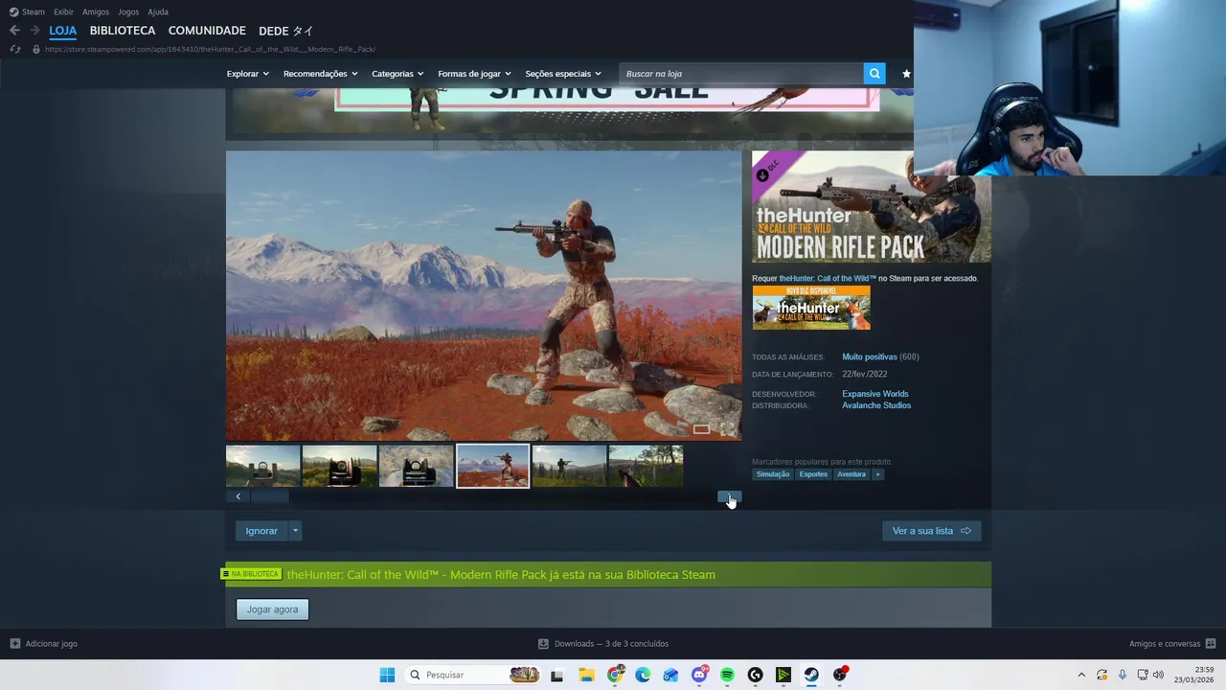Open File Explorer from the taskbar

pos(586,675)
